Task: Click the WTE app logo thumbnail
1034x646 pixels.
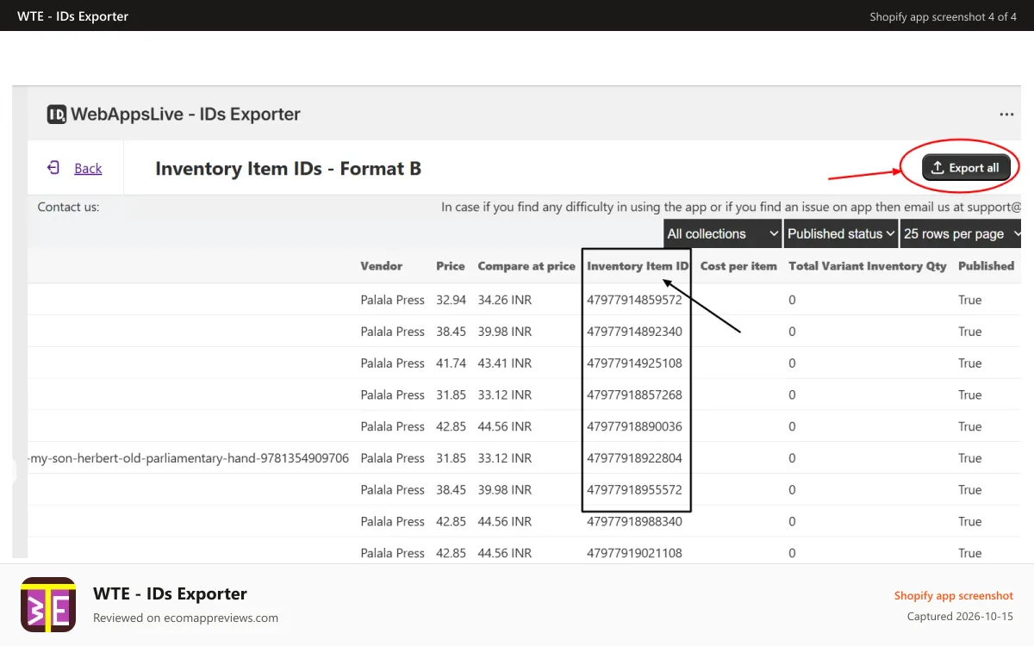Action: (48, 605)
